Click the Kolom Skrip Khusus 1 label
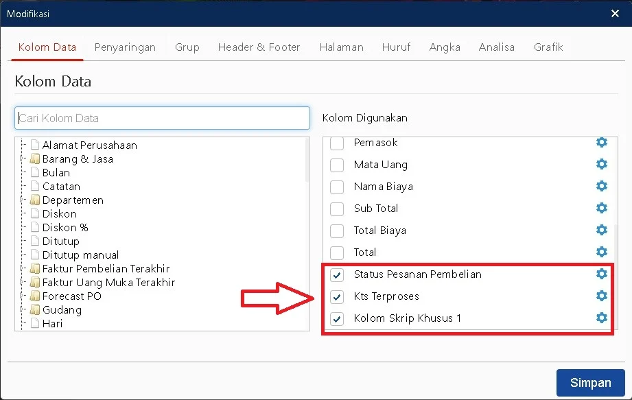This screenshot has width=632, height=400. click(407, 318)
